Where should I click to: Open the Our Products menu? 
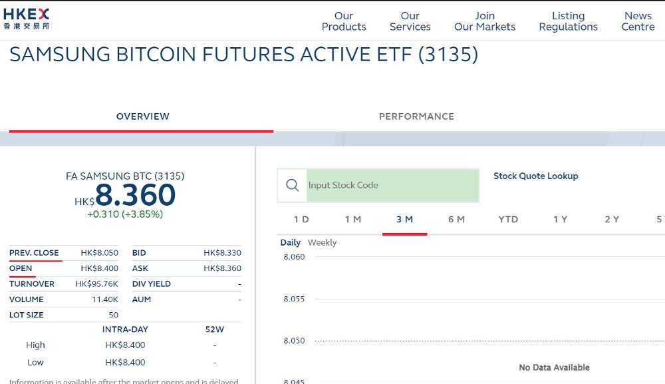click(344, 21)
